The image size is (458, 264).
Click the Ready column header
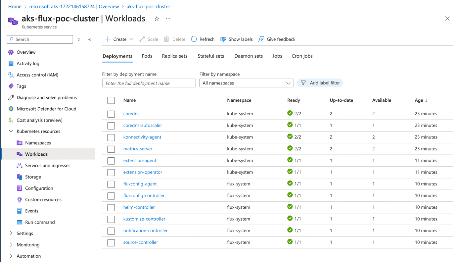point(294,100)
